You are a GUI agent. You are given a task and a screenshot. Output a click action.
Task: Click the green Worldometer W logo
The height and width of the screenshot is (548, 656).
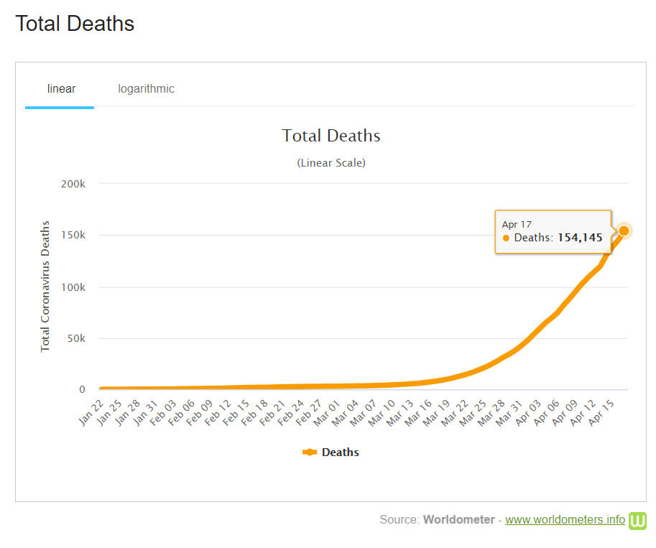click(637, 520)
